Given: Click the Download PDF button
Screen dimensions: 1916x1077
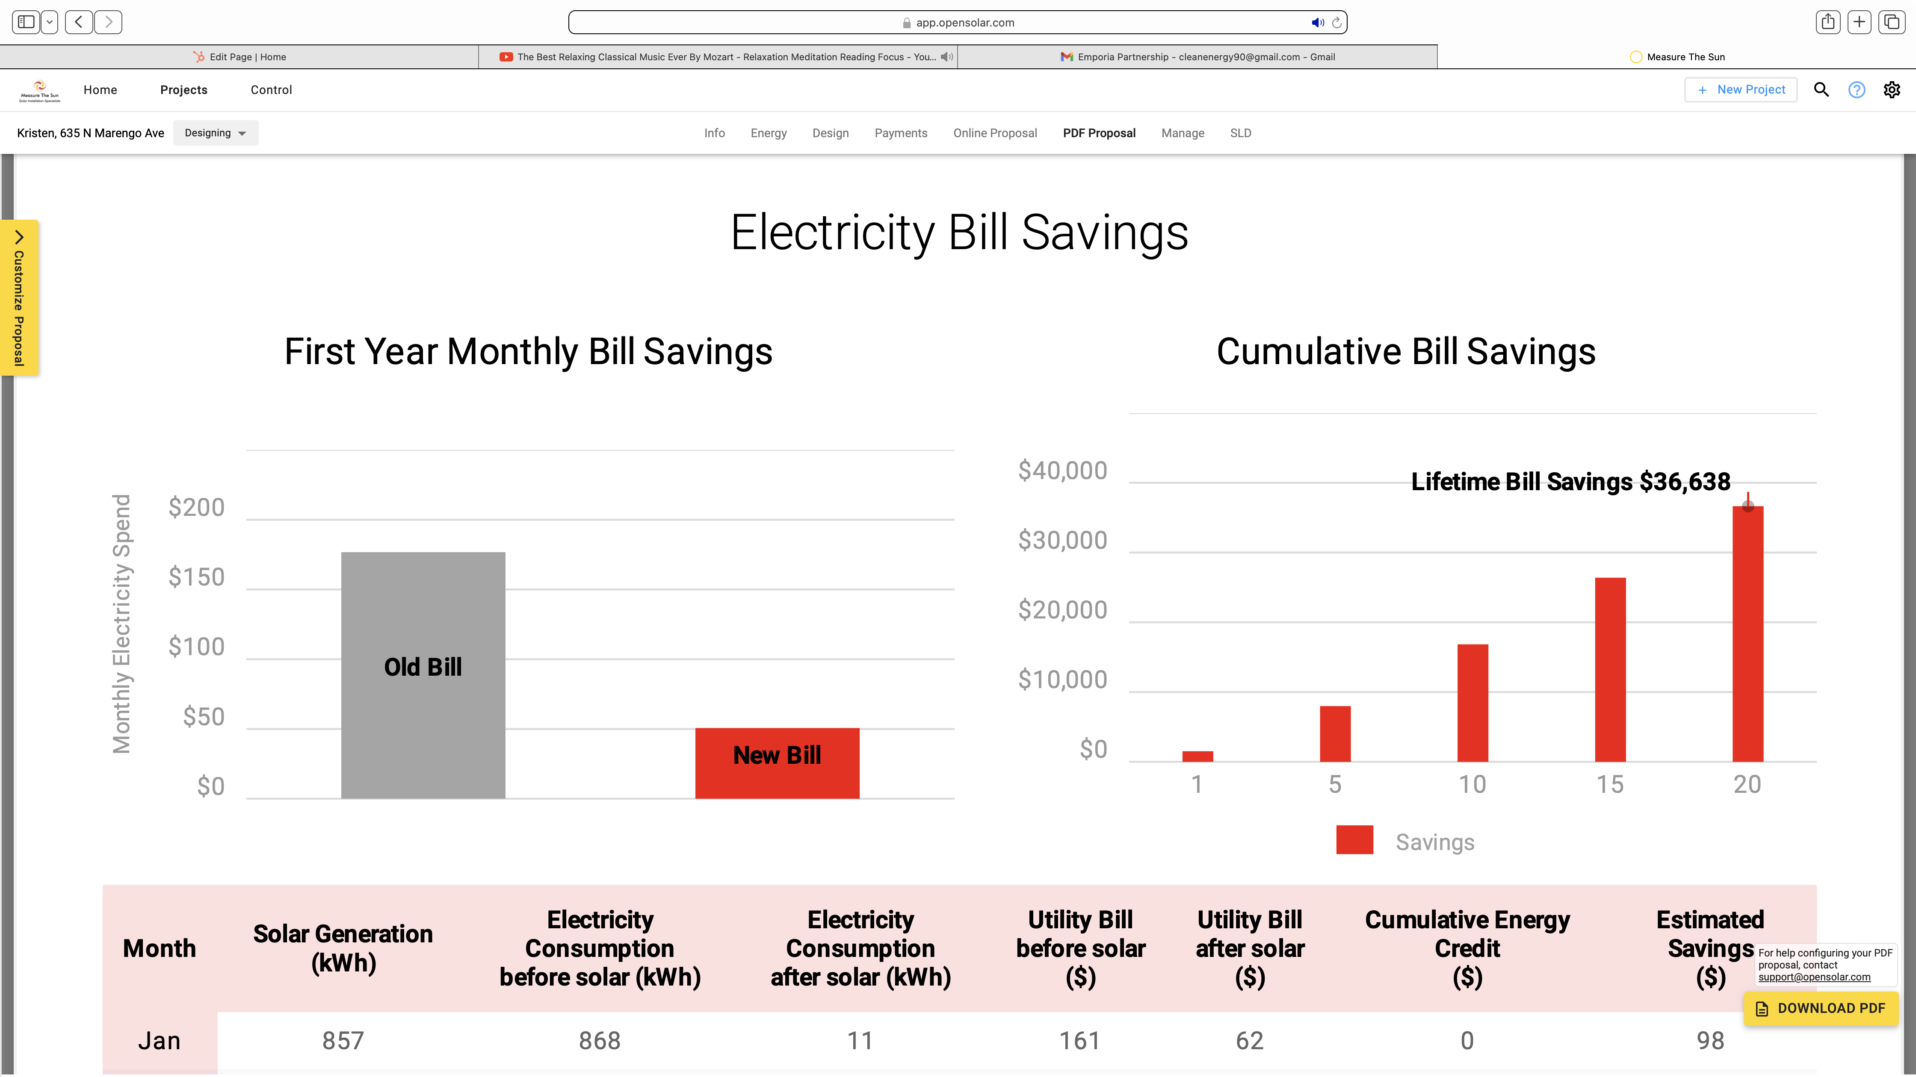Looking at the screenshot, I should tap(1821, 1008).
